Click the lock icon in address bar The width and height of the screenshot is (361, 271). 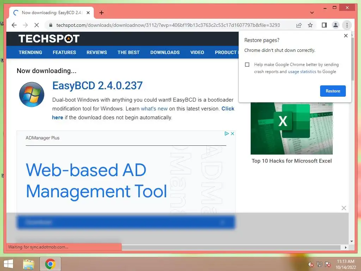(51, 25)
